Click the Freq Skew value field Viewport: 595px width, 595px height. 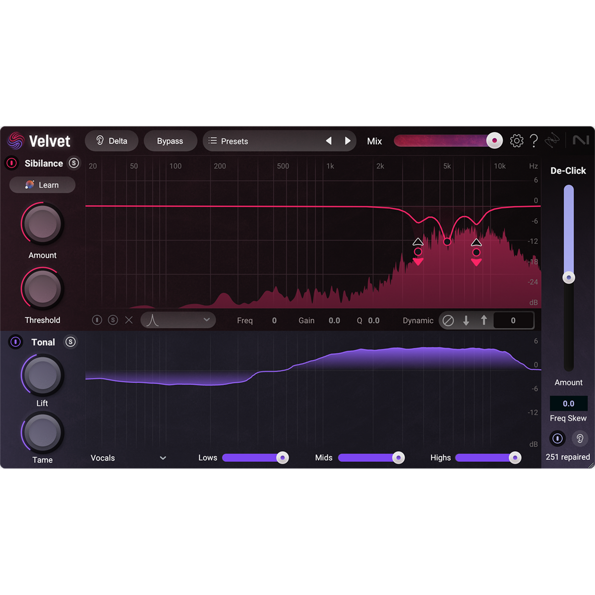569,404
